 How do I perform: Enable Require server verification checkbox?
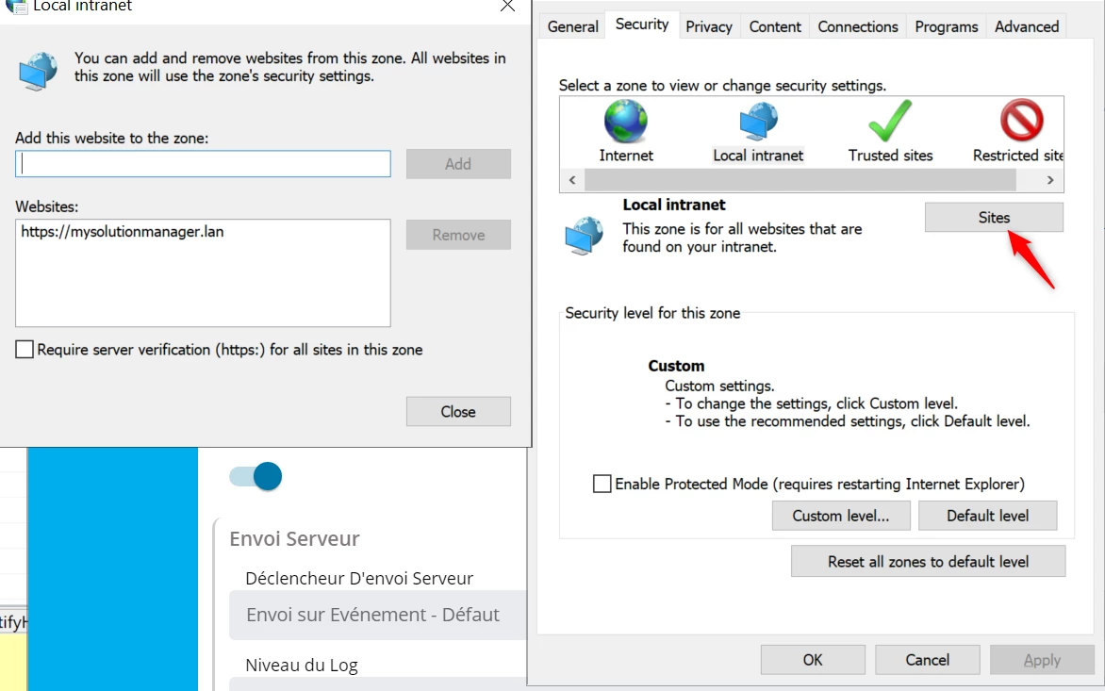click(x=25, y=350)
